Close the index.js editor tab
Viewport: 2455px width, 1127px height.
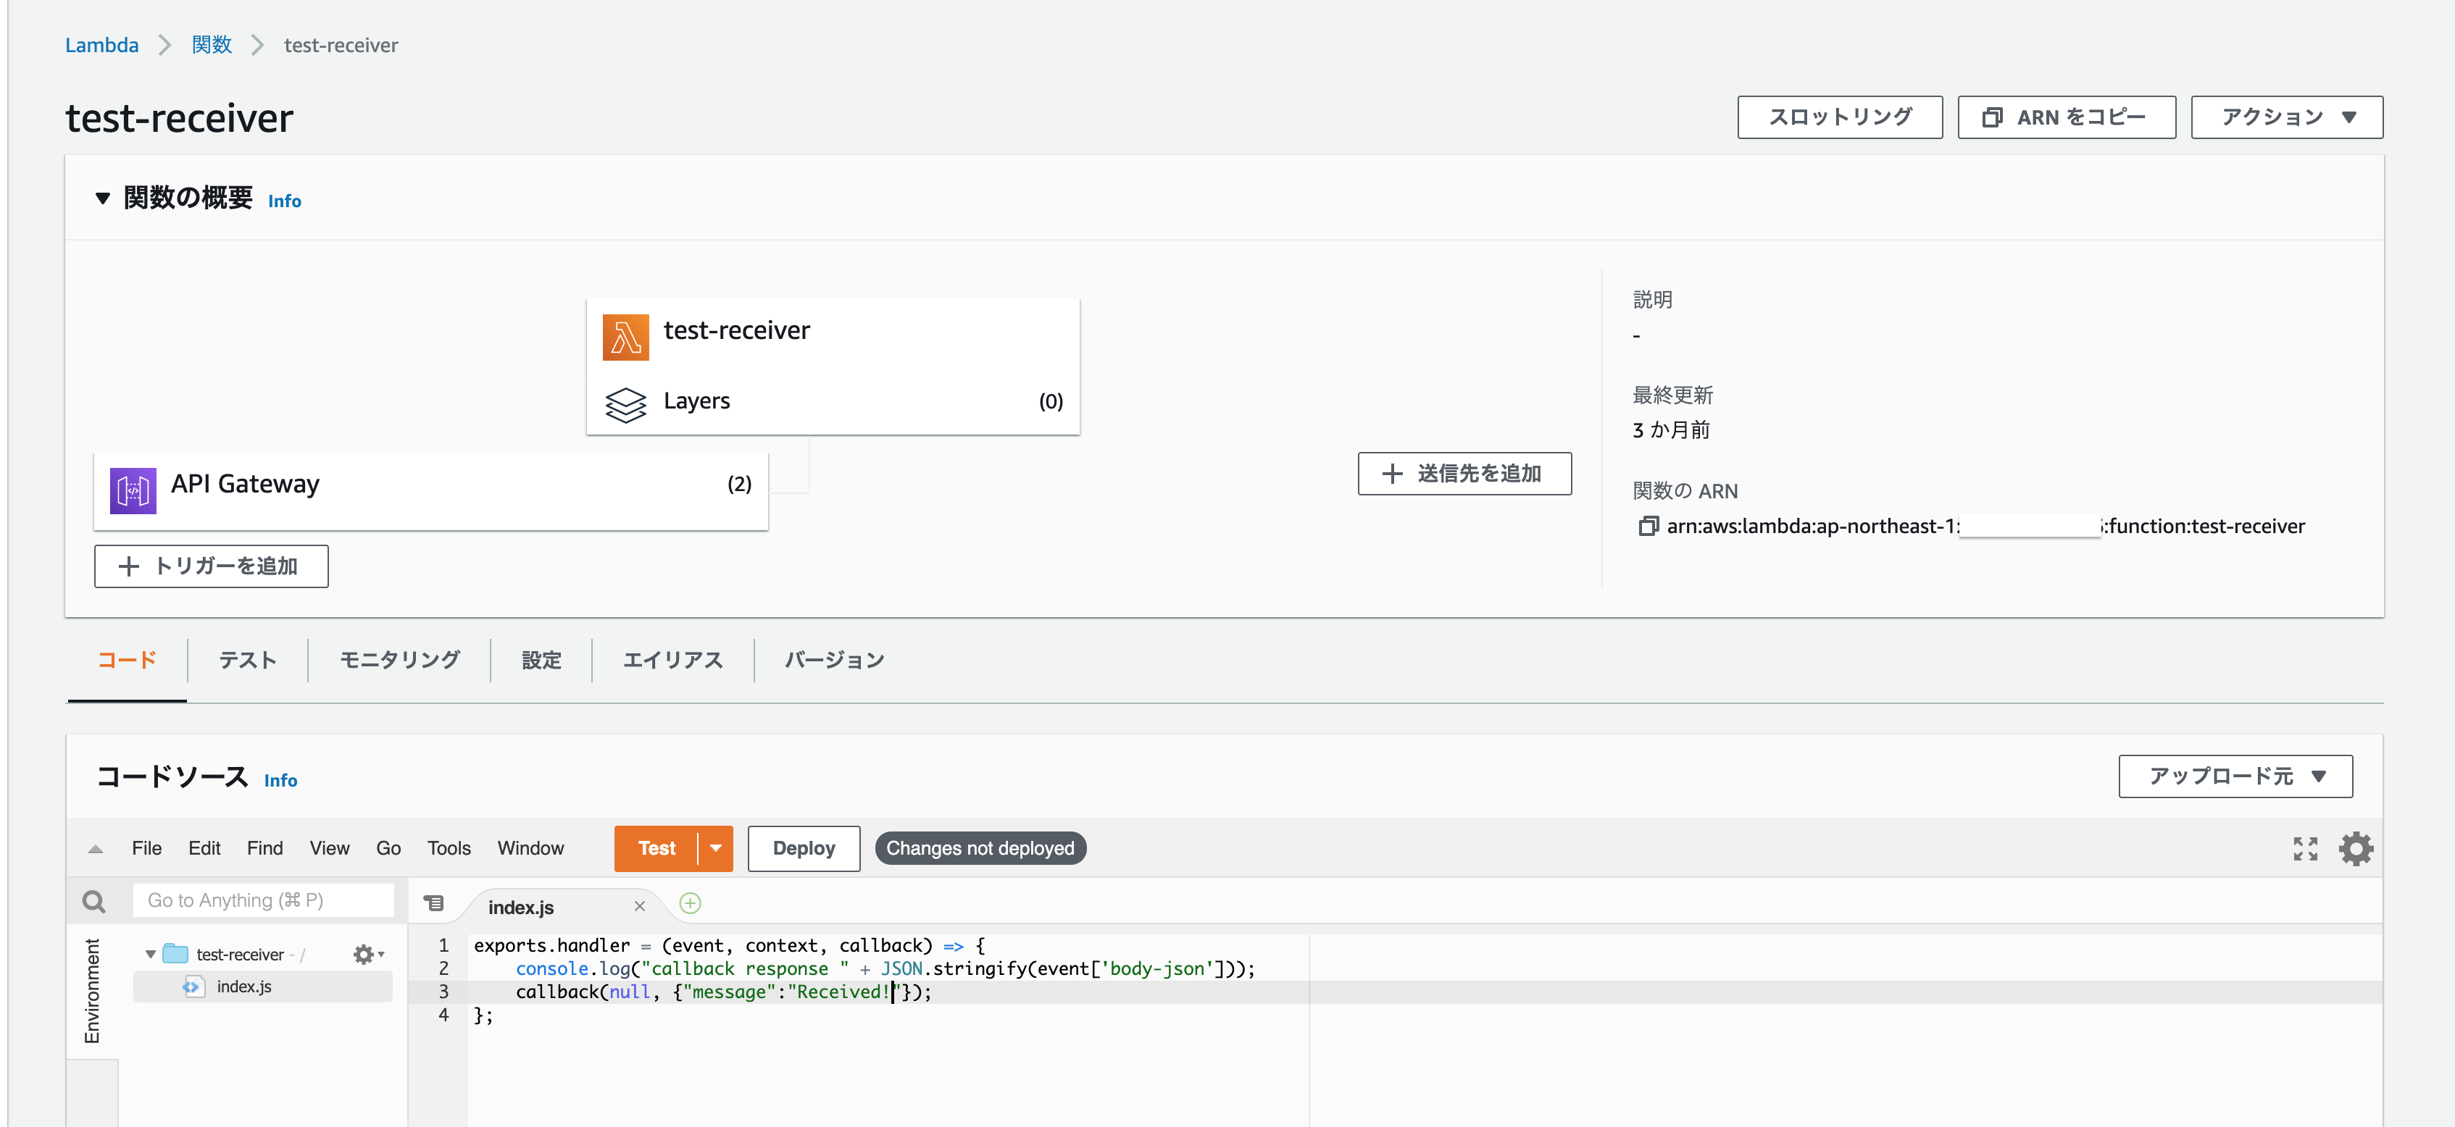click(640, 906)
